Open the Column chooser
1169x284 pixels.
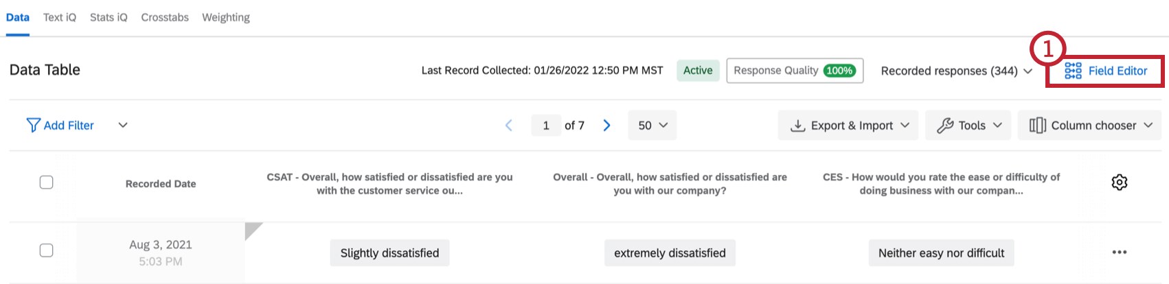click(1089, 125)
